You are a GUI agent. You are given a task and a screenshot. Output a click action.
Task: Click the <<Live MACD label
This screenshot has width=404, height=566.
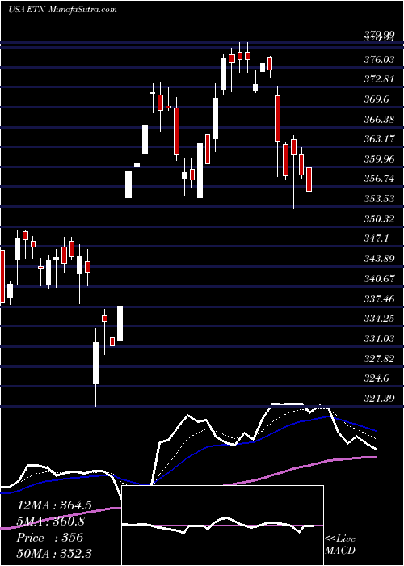pos(340,544)
